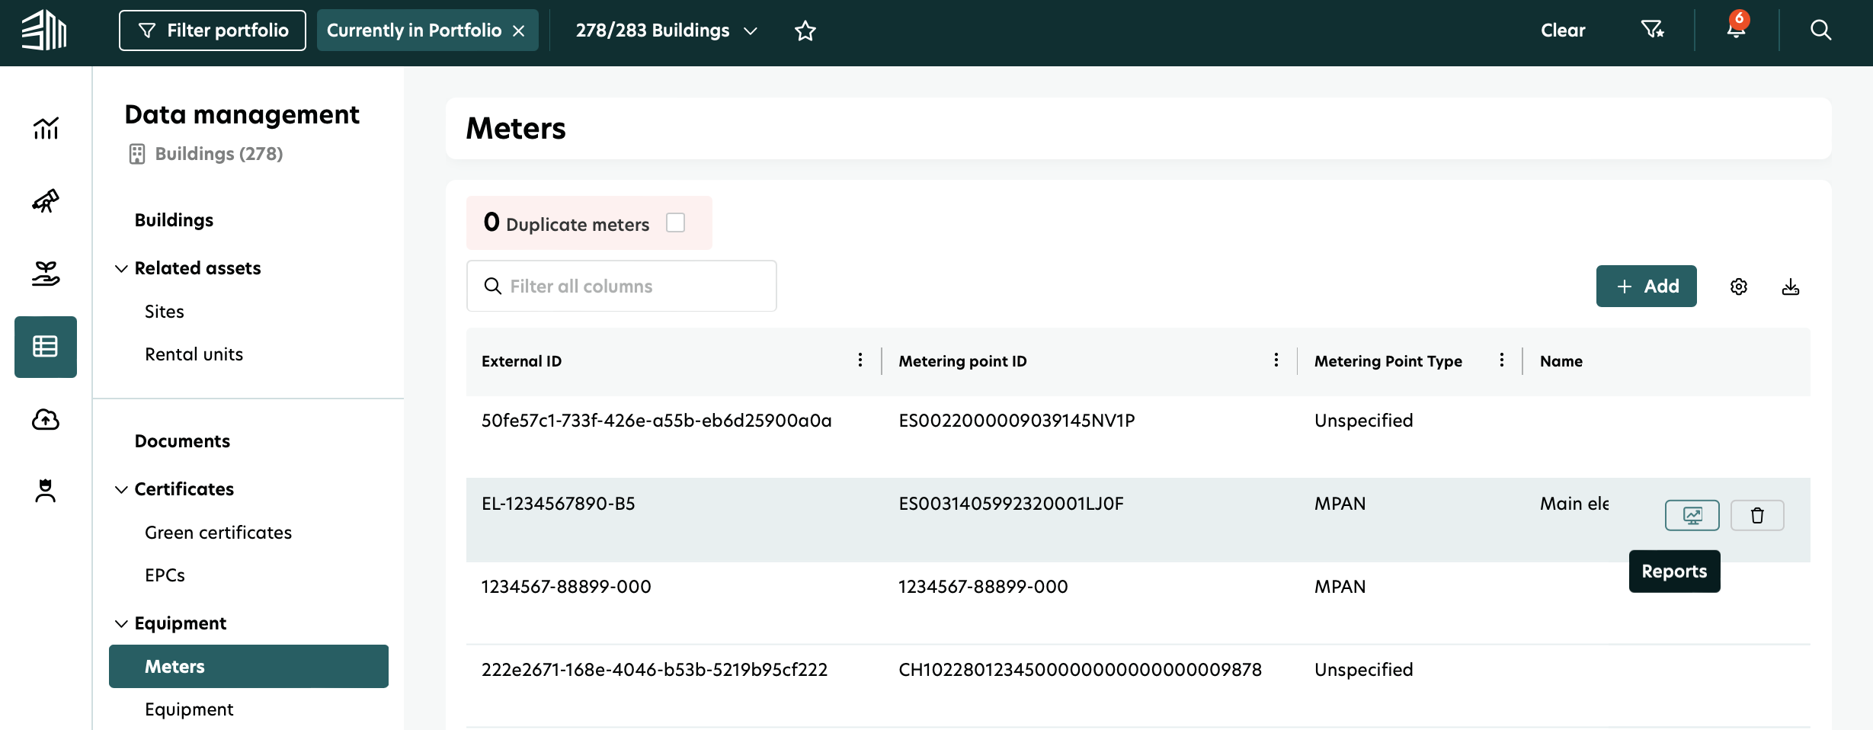Open the 278/283 Buildings dropdown
Image resolution: width=1873 pixels, height=730 pixels.
tap(666, 30)
